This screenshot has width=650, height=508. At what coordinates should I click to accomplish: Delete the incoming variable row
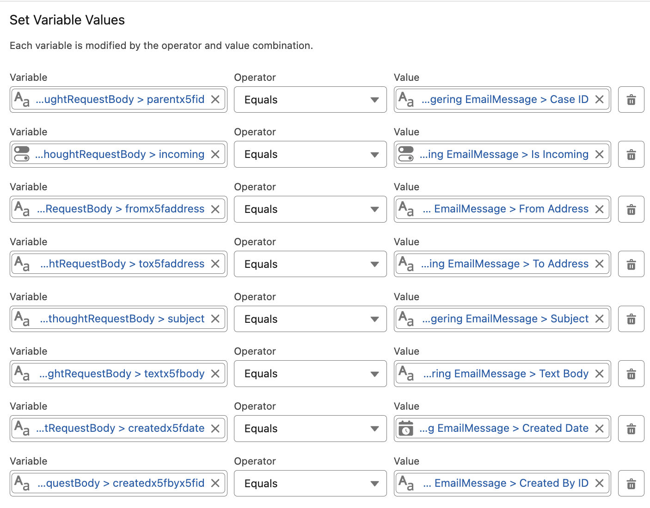[x=631, y=155]
